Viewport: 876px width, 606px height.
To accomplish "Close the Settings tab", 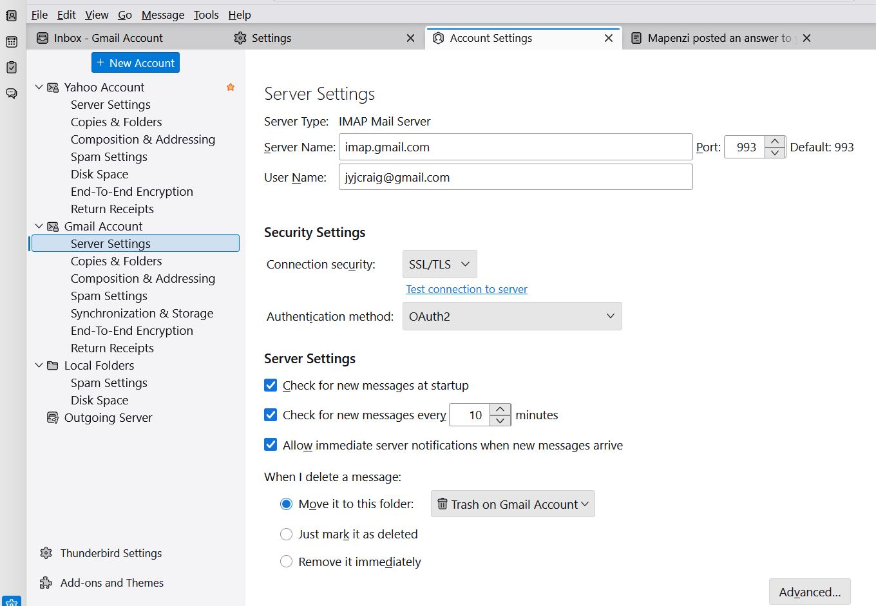I will (410, 39).
